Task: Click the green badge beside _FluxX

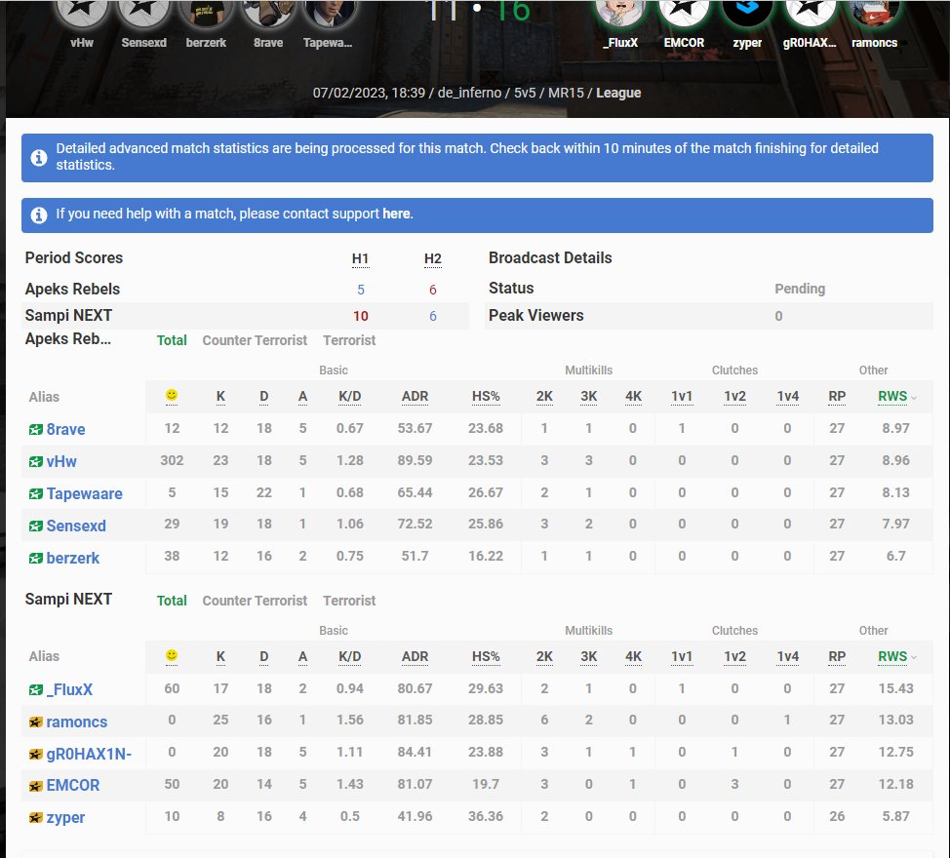Action: coord(36,689)
